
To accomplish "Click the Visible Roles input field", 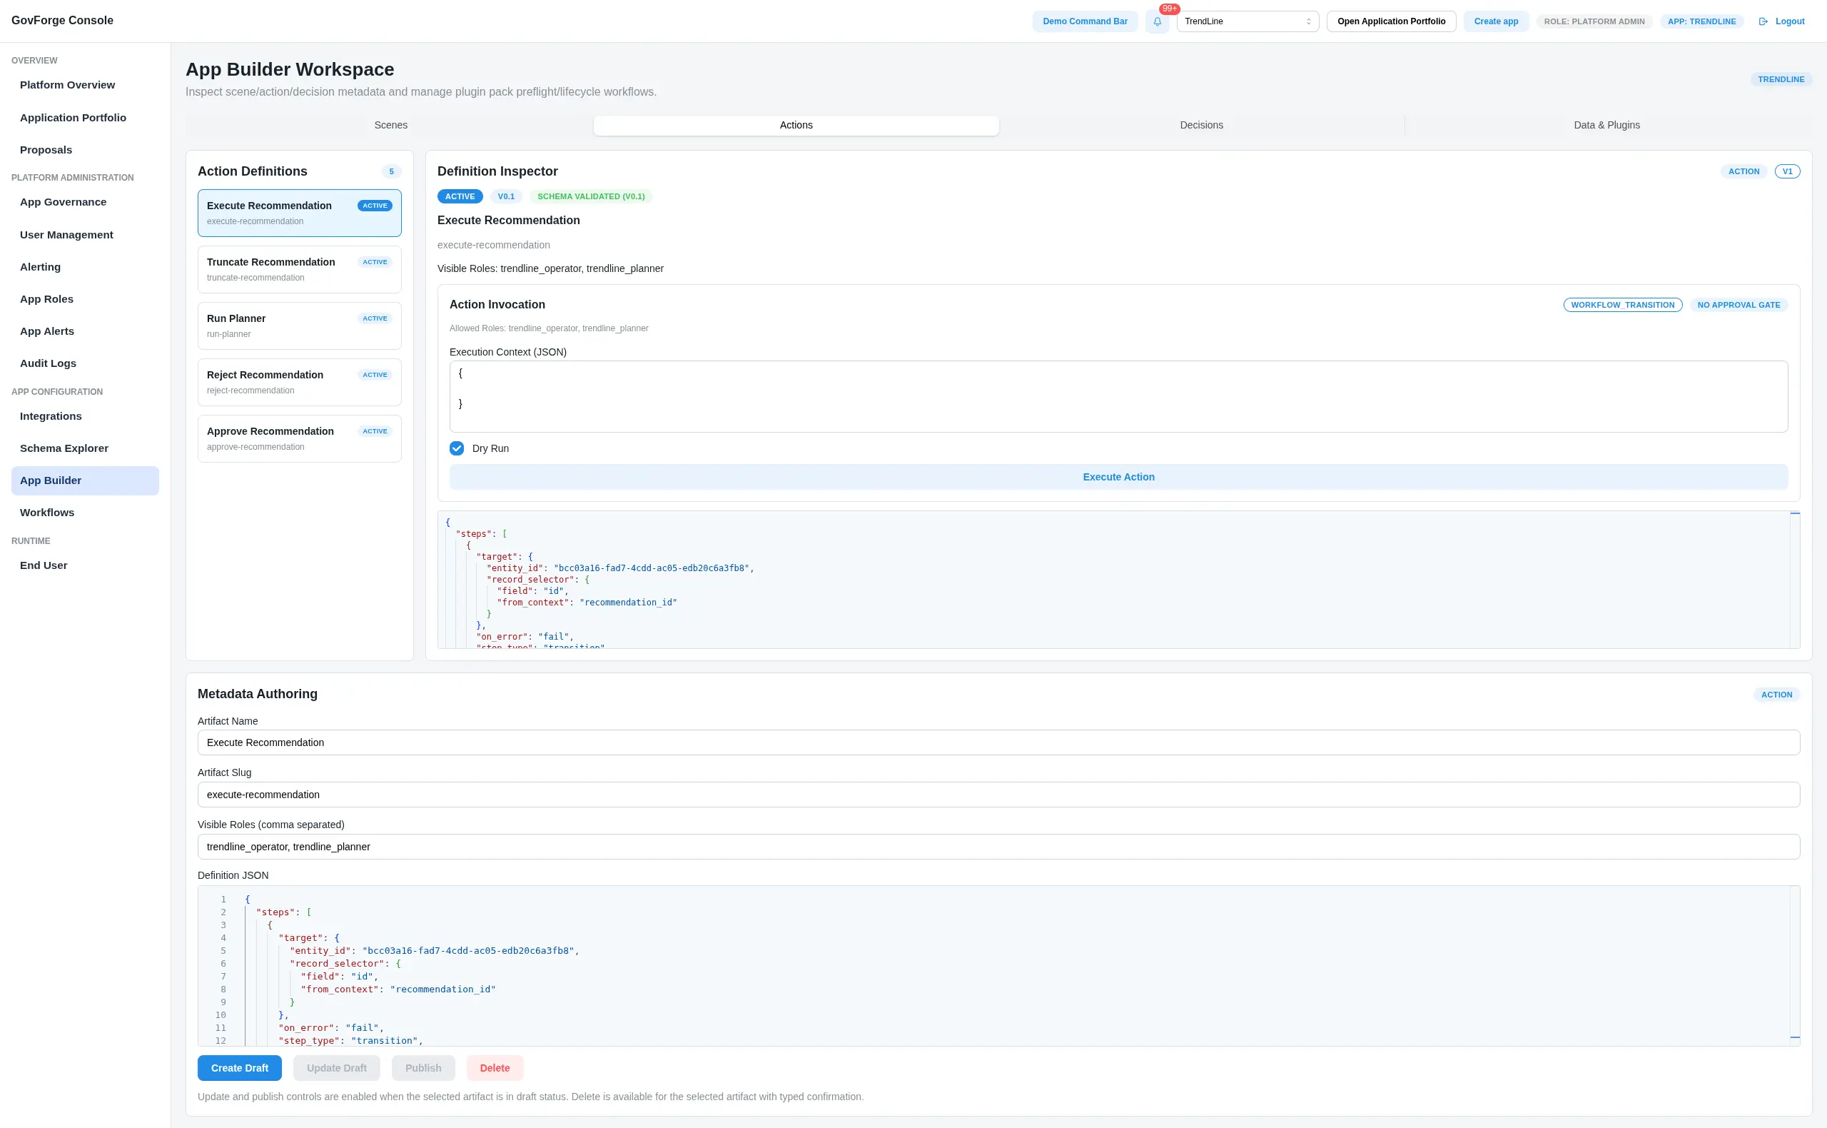I will click(998, 847).
